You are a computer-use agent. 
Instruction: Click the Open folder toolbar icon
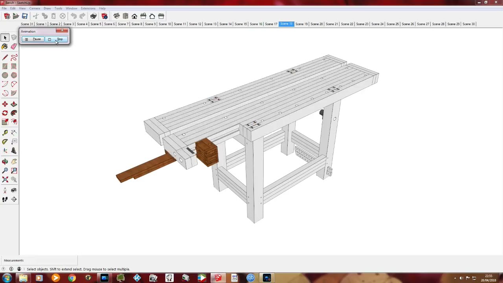[x=16, y=16]
